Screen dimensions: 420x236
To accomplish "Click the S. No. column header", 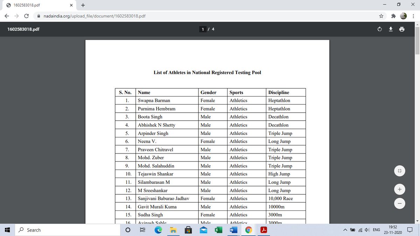I will [x=125, y=92].
